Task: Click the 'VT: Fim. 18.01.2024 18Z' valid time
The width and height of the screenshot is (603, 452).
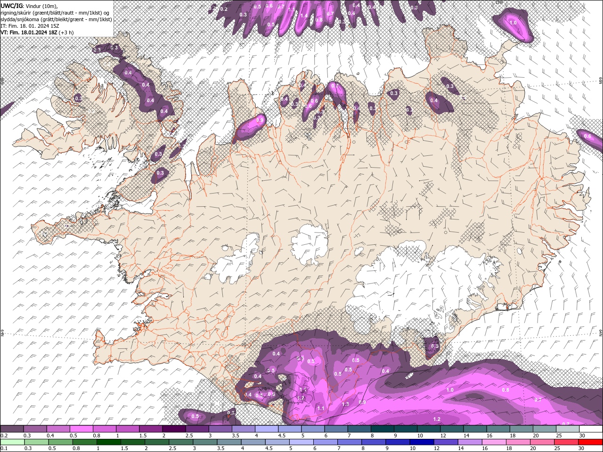Action: [29, 32]
